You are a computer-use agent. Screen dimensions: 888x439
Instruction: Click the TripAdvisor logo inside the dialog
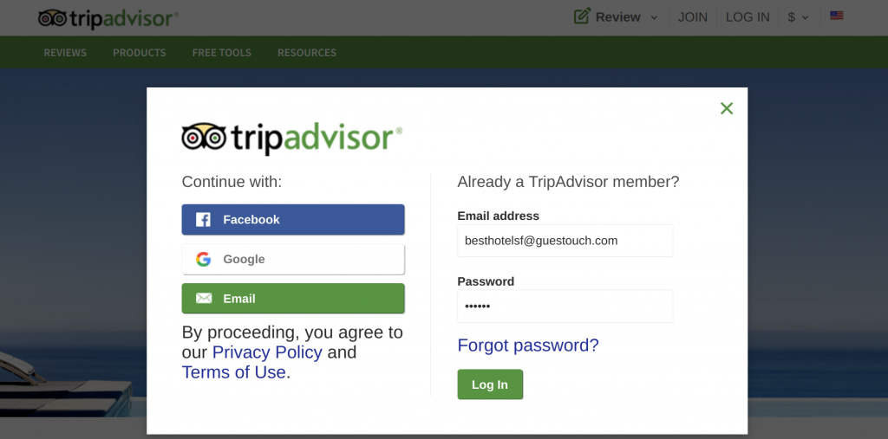[291, 138]
